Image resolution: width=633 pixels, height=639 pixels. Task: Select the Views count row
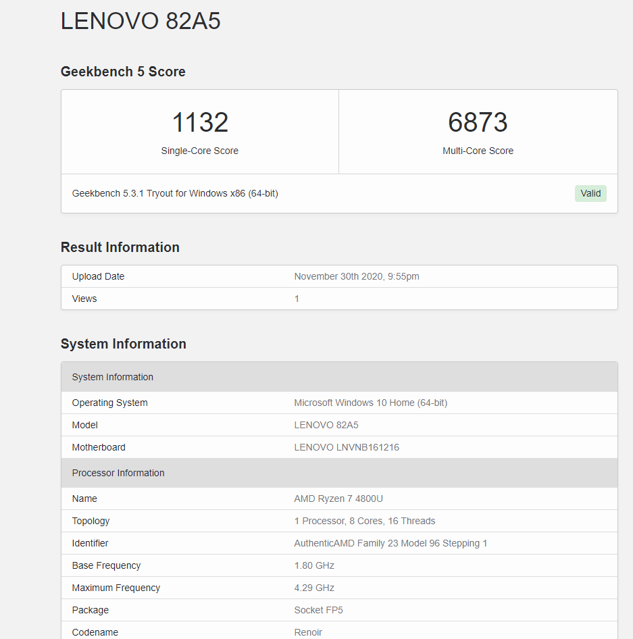pyautogui.click(x=84, y=299)
